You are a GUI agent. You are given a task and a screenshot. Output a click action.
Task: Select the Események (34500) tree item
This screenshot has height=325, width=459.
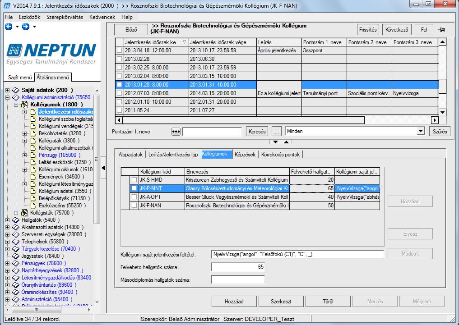tap(61, 177)
